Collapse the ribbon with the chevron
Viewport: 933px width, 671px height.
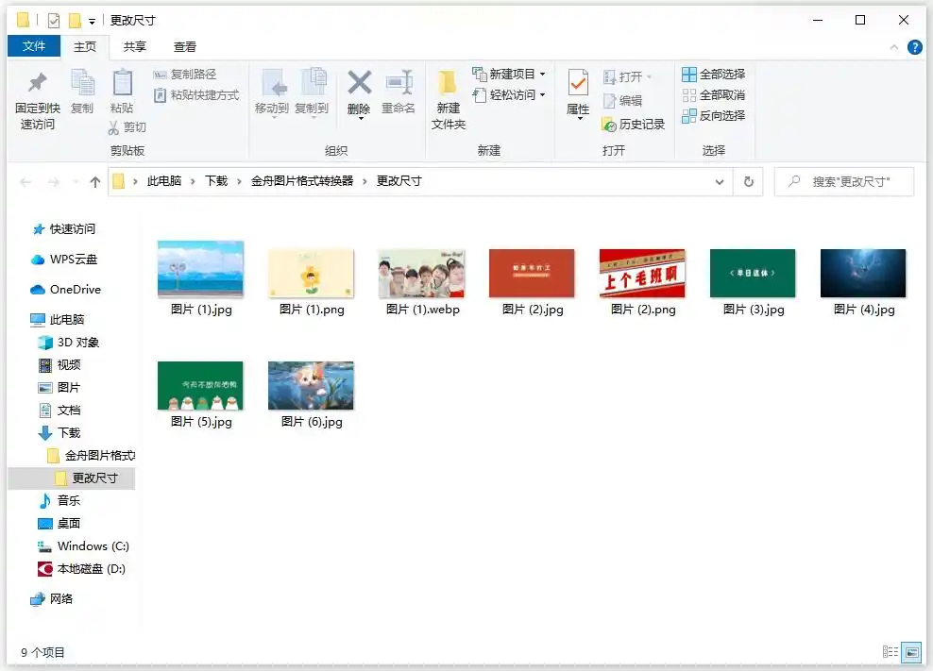point(893,47)
